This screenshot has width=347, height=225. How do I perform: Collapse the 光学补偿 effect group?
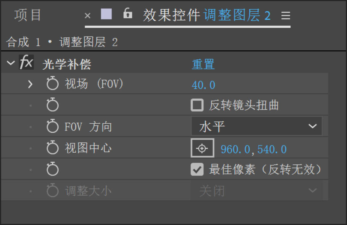pyautogui.click(x=10, y=63)
